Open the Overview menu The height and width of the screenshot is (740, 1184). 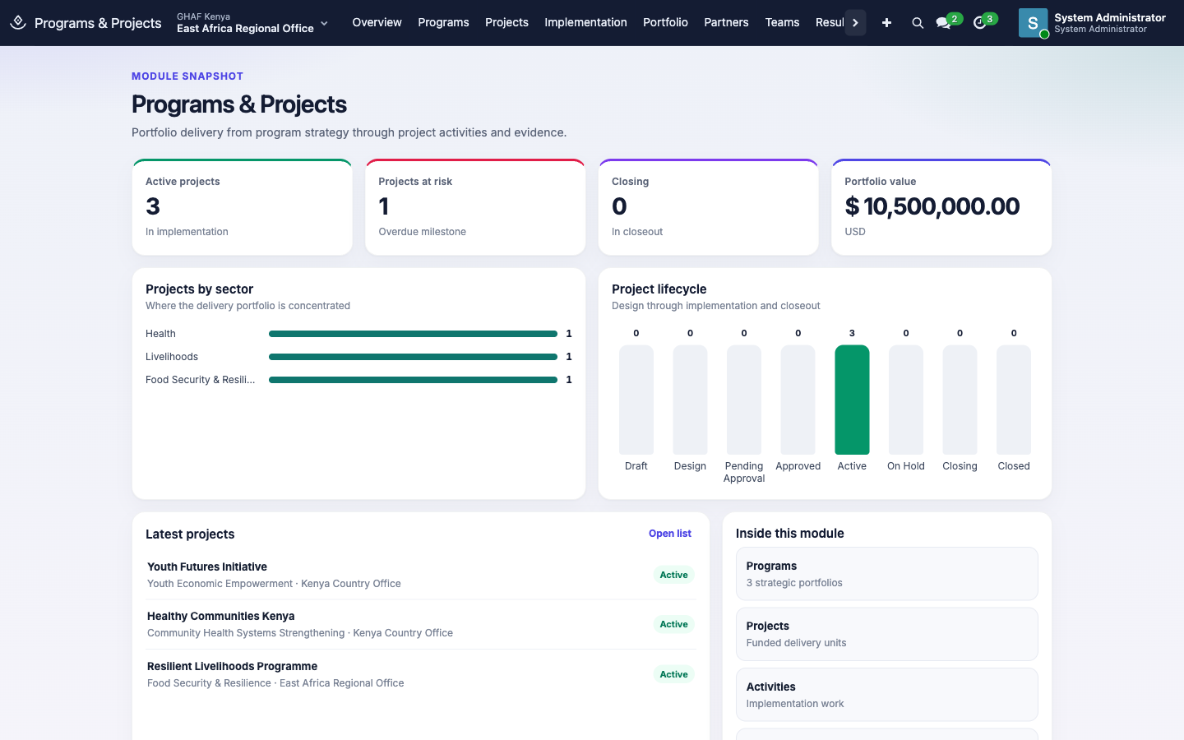point(377,22)
